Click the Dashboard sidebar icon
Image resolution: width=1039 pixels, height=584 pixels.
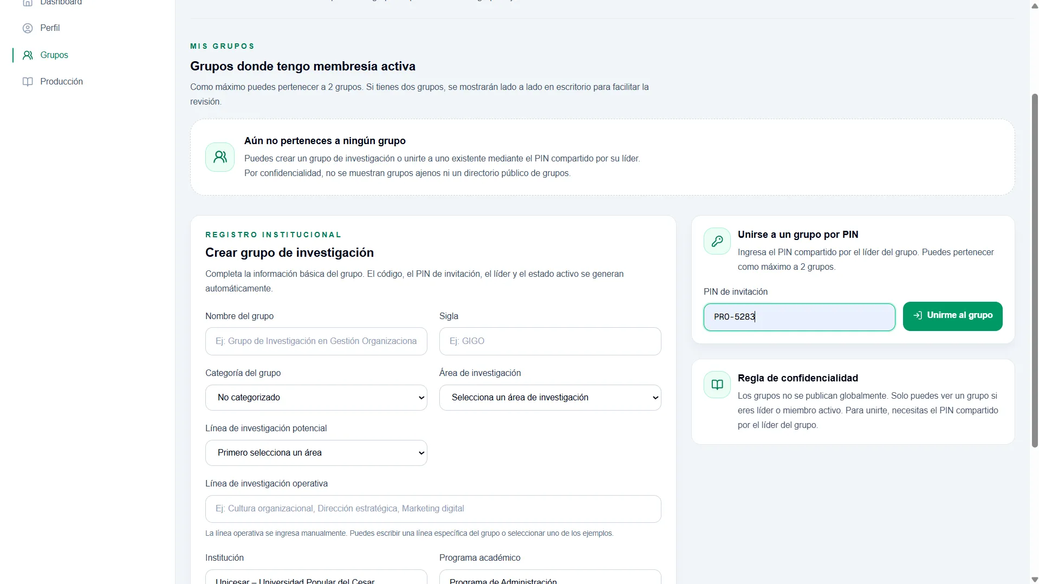(x=28, y=3)
